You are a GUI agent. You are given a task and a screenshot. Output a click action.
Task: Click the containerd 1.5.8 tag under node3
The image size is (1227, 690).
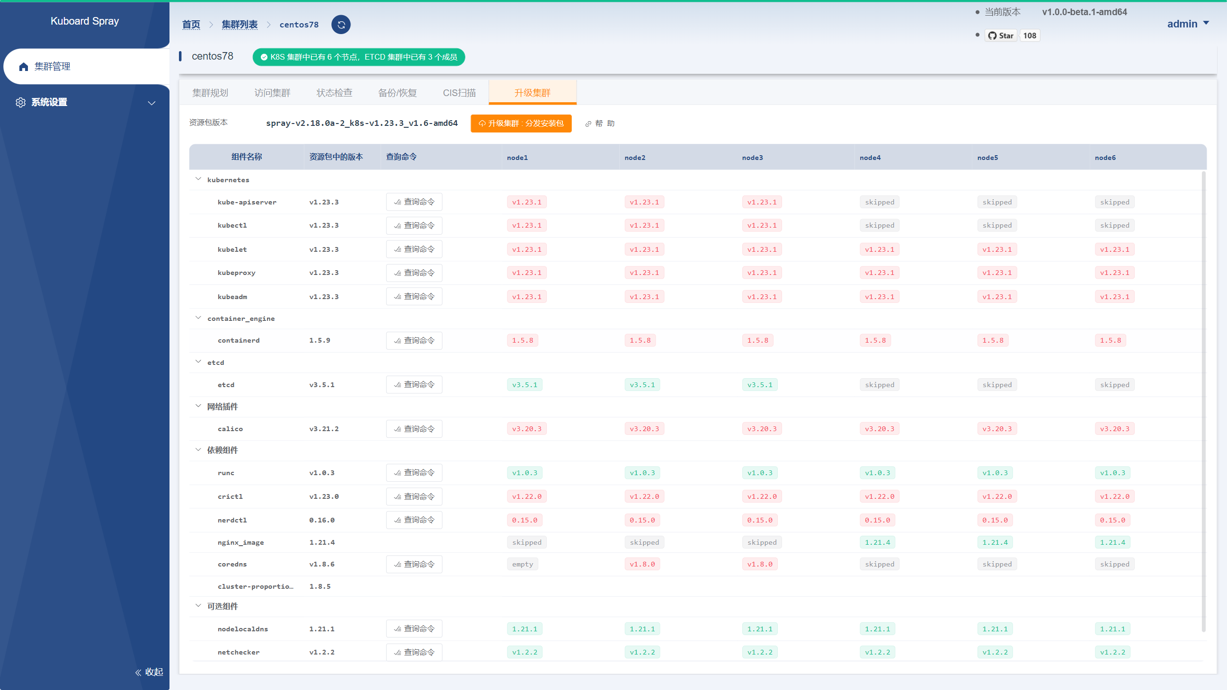click(x=757, y=340)
